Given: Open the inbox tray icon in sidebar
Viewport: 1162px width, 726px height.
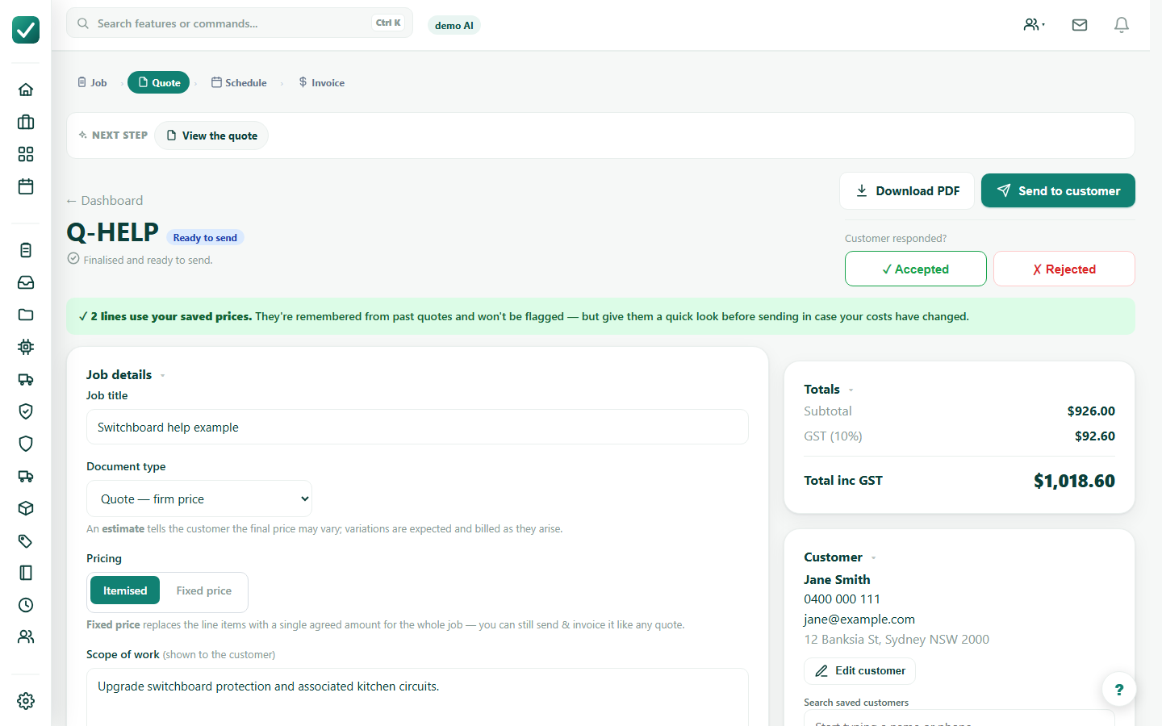Looking at the screenshot, I should click(26, 282).
